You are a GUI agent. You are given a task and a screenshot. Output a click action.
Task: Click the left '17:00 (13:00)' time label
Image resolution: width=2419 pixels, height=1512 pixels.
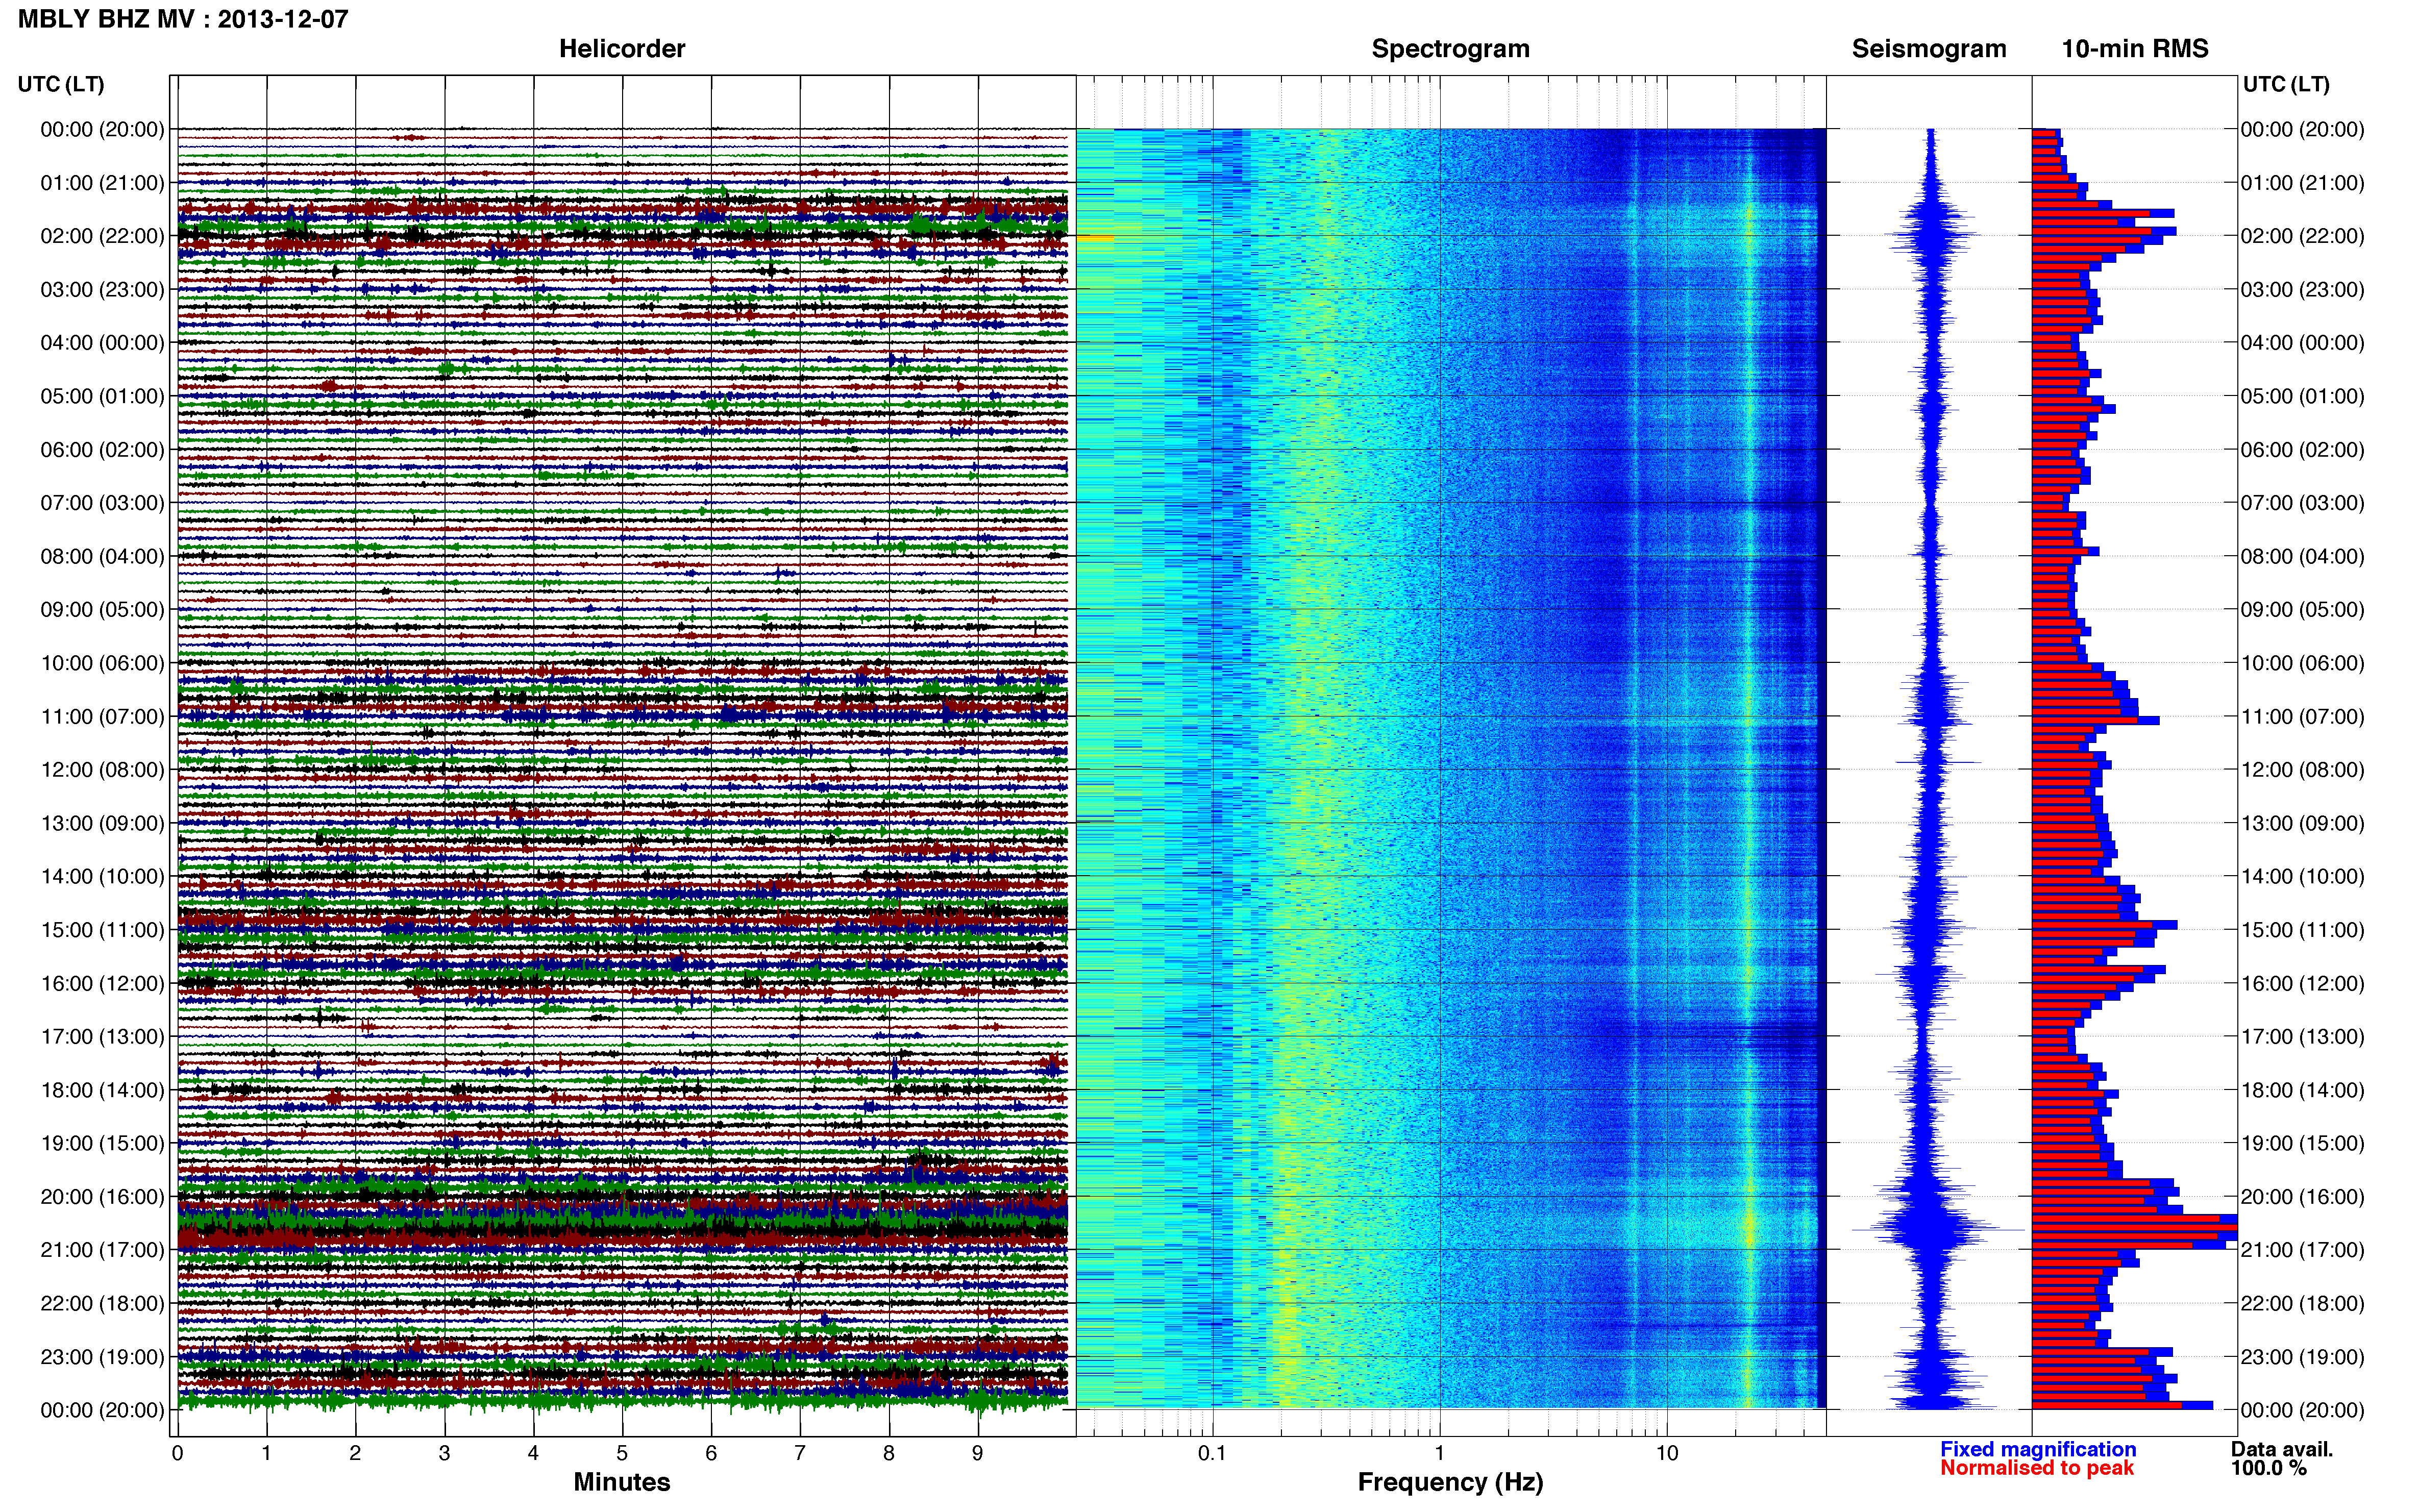tap(102, 1036)
